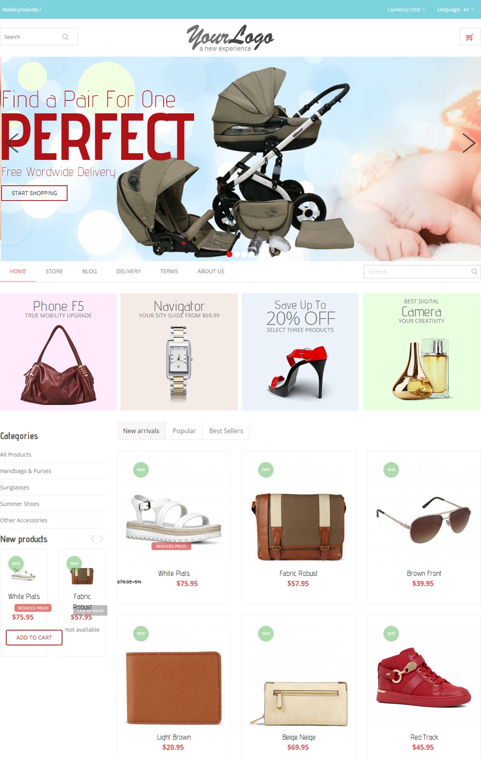
Task: Switch to the Best Sellers tab
Action: (x=226, y=431)
